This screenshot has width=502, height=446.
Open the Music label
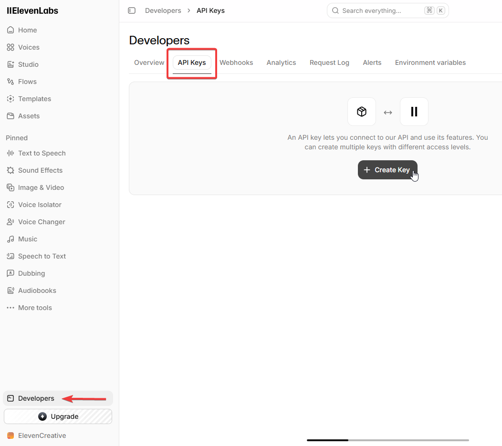pos(28,239)
